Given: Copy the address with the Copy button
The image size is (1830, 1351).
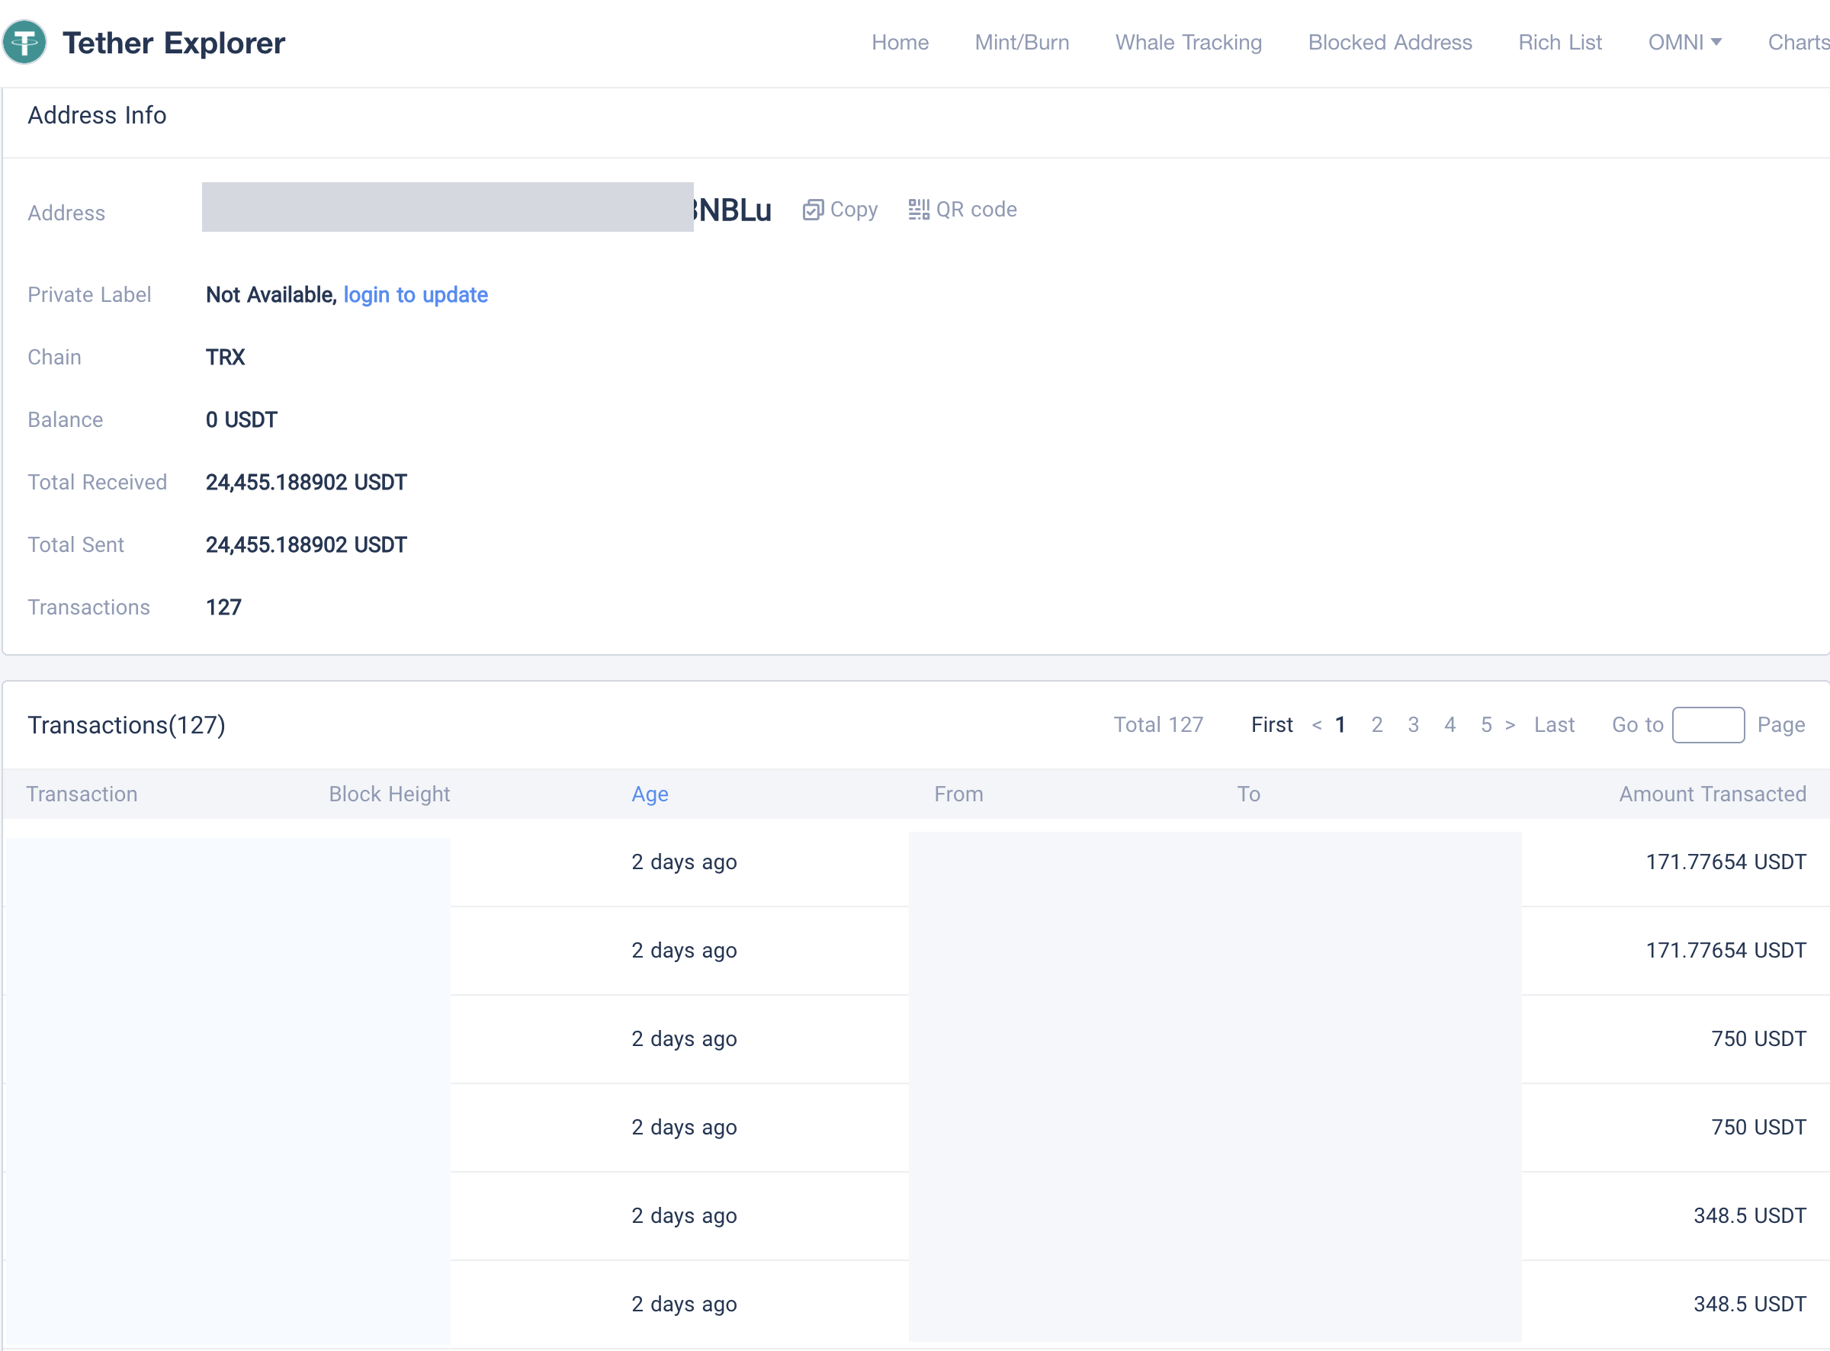Looking at the screenshot, I should coord(840,210).
